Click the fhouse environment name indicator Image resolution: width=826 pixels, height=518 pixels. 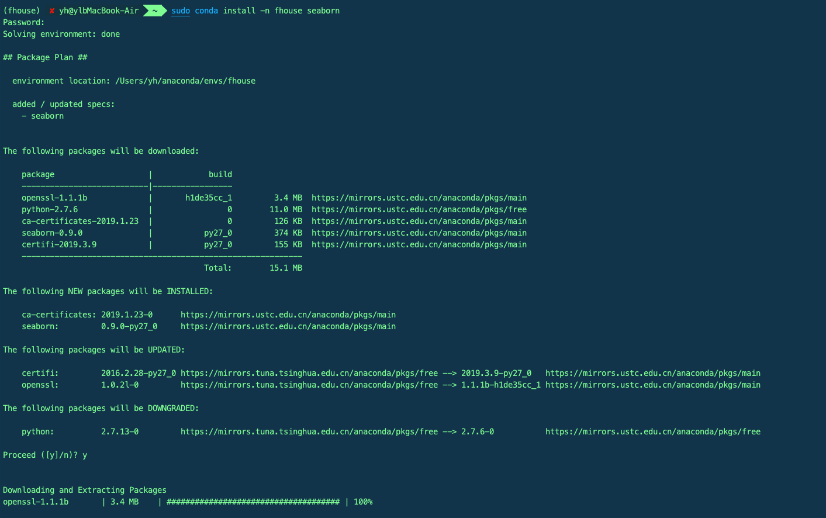[x=22, y=10]
